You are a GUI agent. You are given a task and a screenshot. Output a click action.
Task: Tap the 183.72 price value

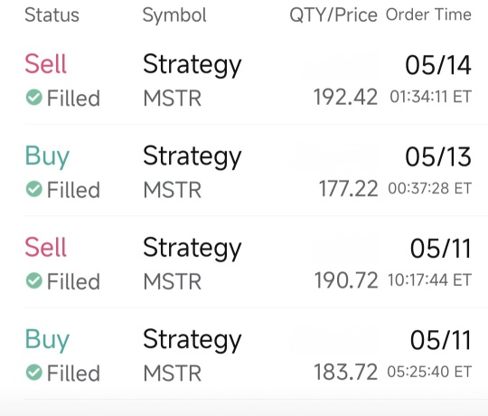click(x=345, y=372)
